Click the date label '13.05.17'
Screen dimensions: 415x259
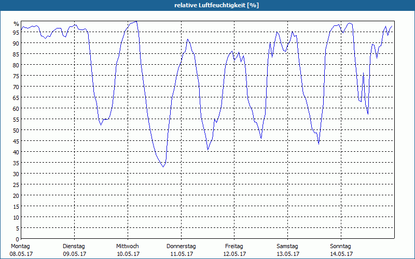[x=288, y=254]
